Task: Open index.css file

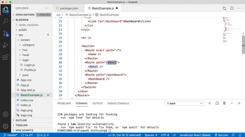Action: (27, 100)
